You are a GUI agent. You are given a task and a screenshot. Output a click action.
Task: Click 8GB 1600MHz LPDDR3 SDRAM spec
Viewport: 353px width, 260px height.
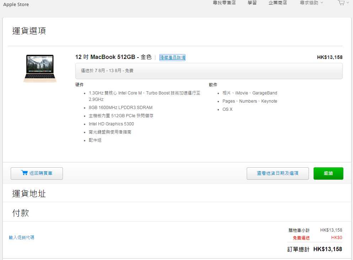click(x=121, y=108)
